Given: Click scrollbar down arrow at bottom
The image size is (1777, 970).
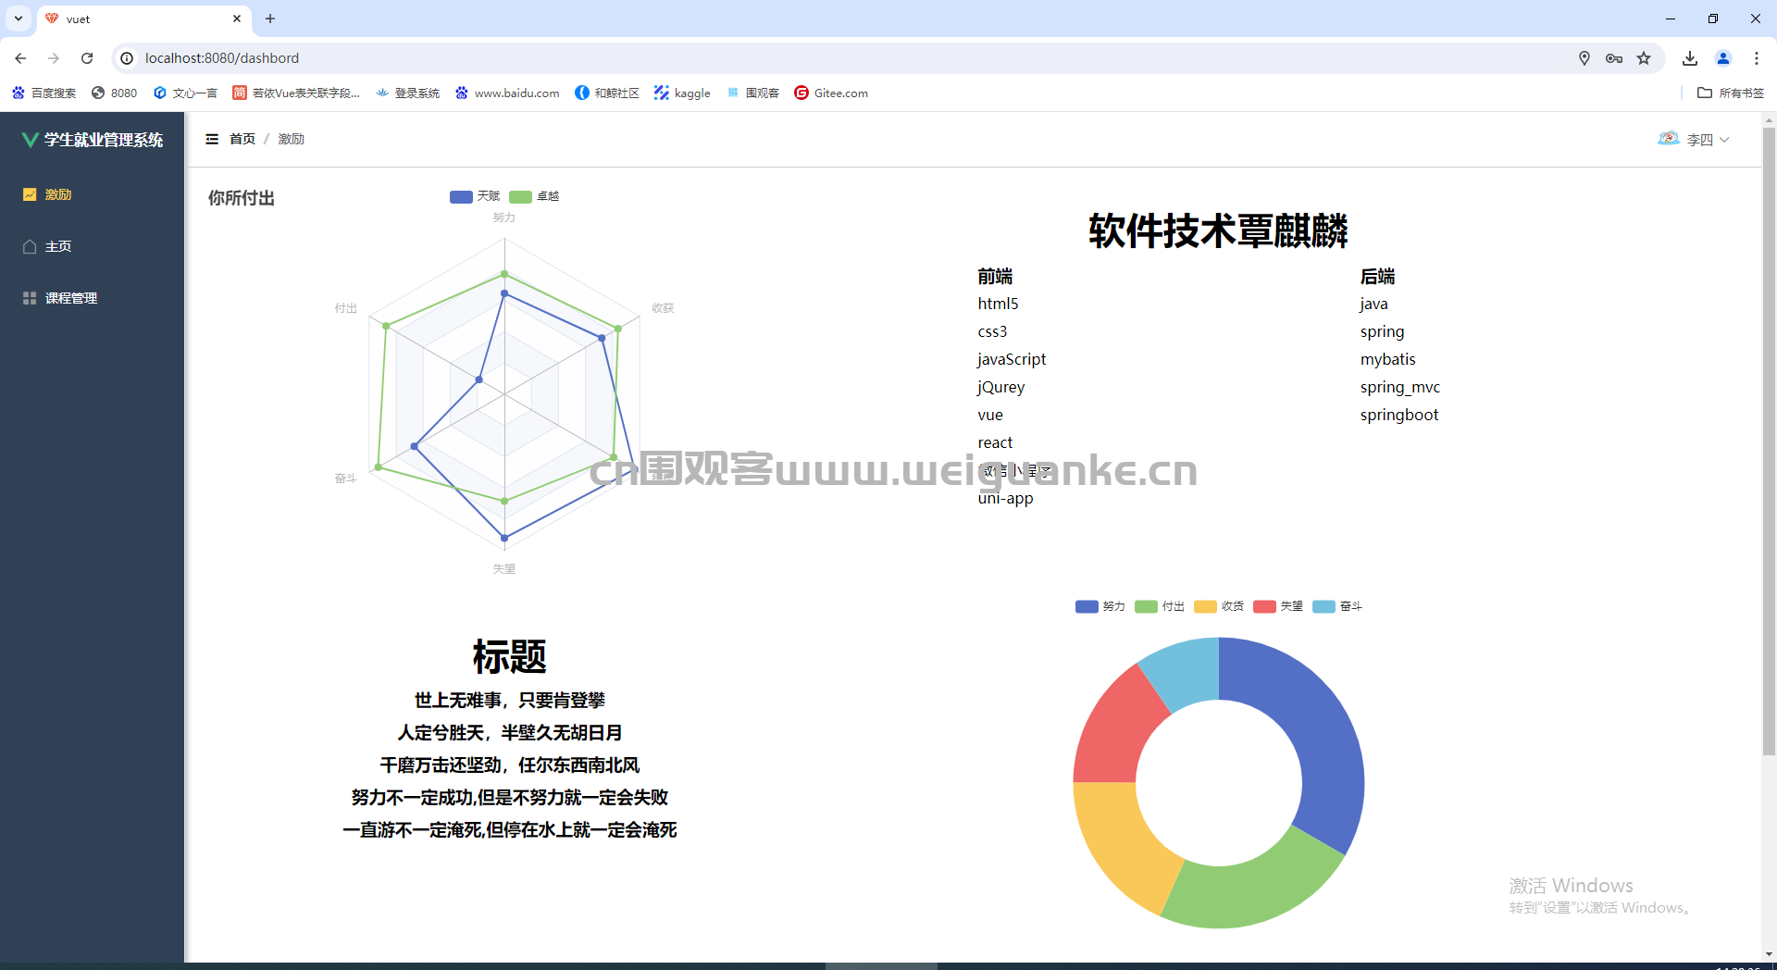Looking at the screenshot, I should coord(1769,954).
